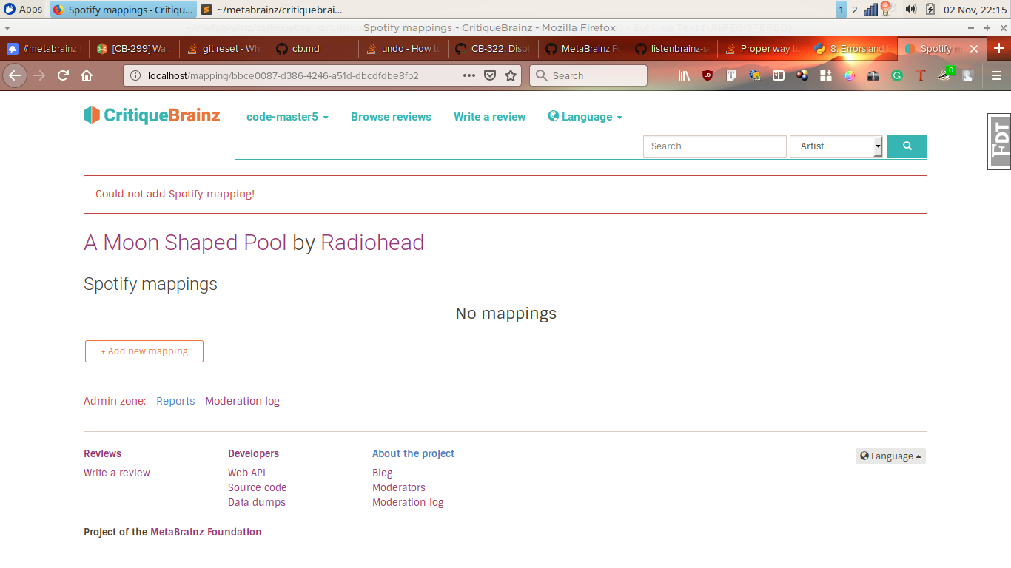Open the Moderators footer link

[x=399, y=487]
